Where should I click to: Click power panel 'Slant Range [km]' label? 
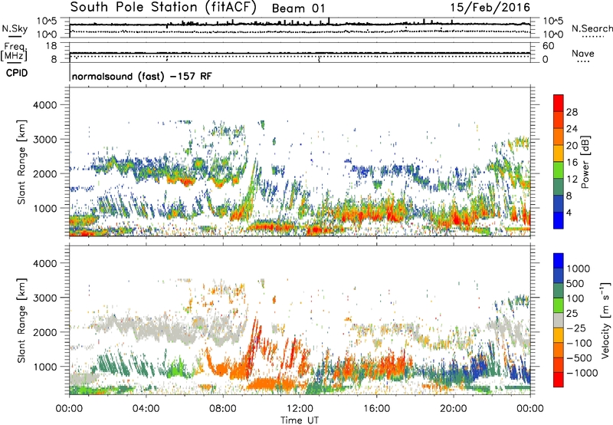21,162
